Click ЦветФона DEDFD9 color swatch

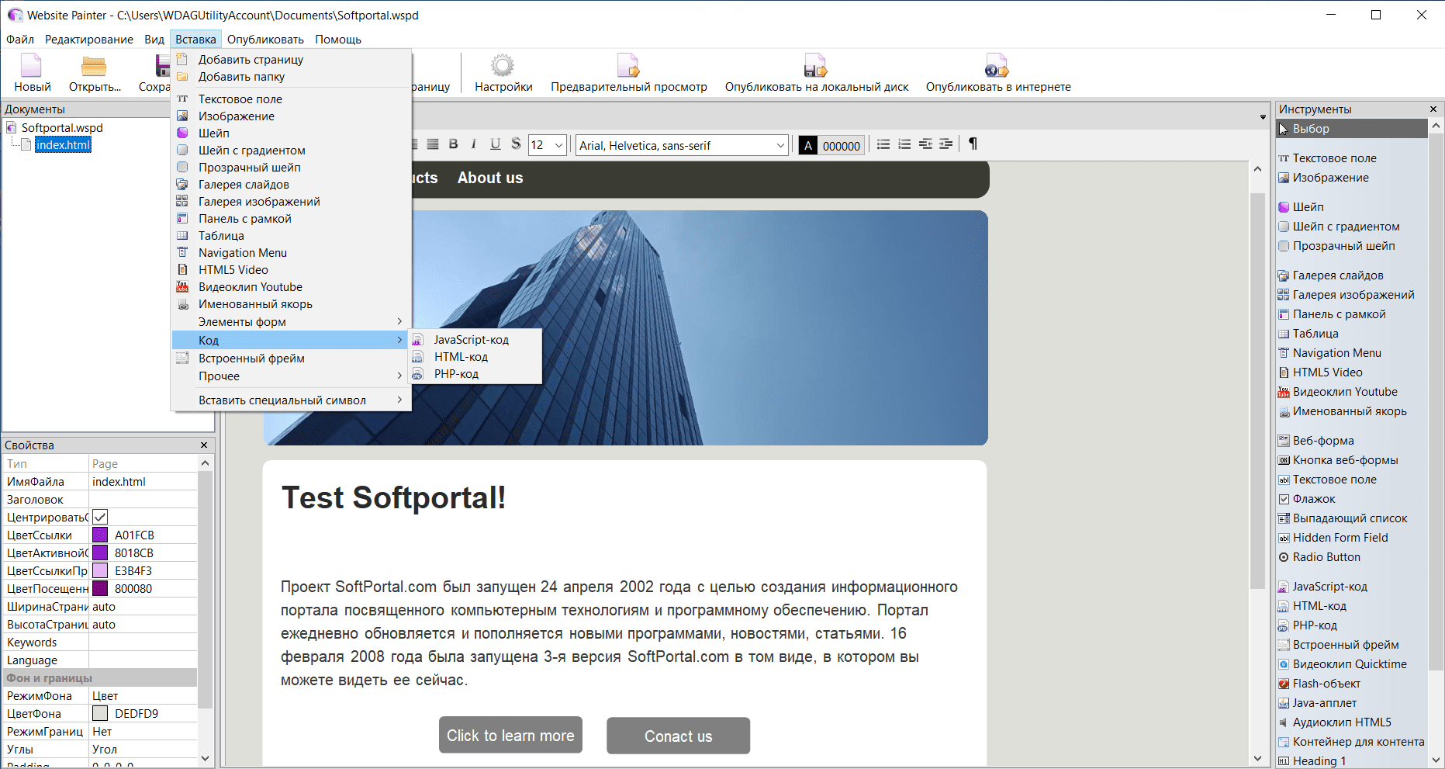click(100, 713)
